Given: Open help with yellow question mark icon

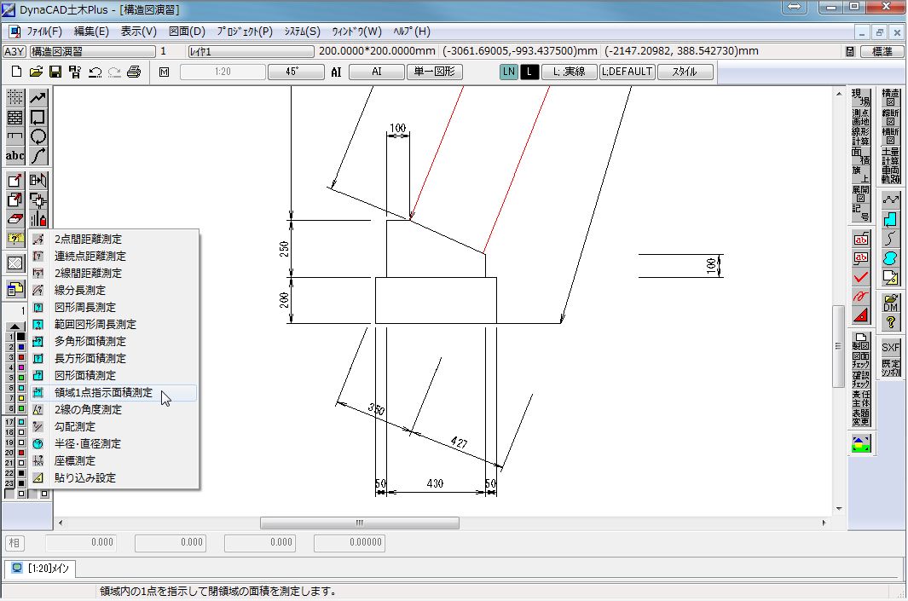Looking at the screenshot, I should pos(891,322).
